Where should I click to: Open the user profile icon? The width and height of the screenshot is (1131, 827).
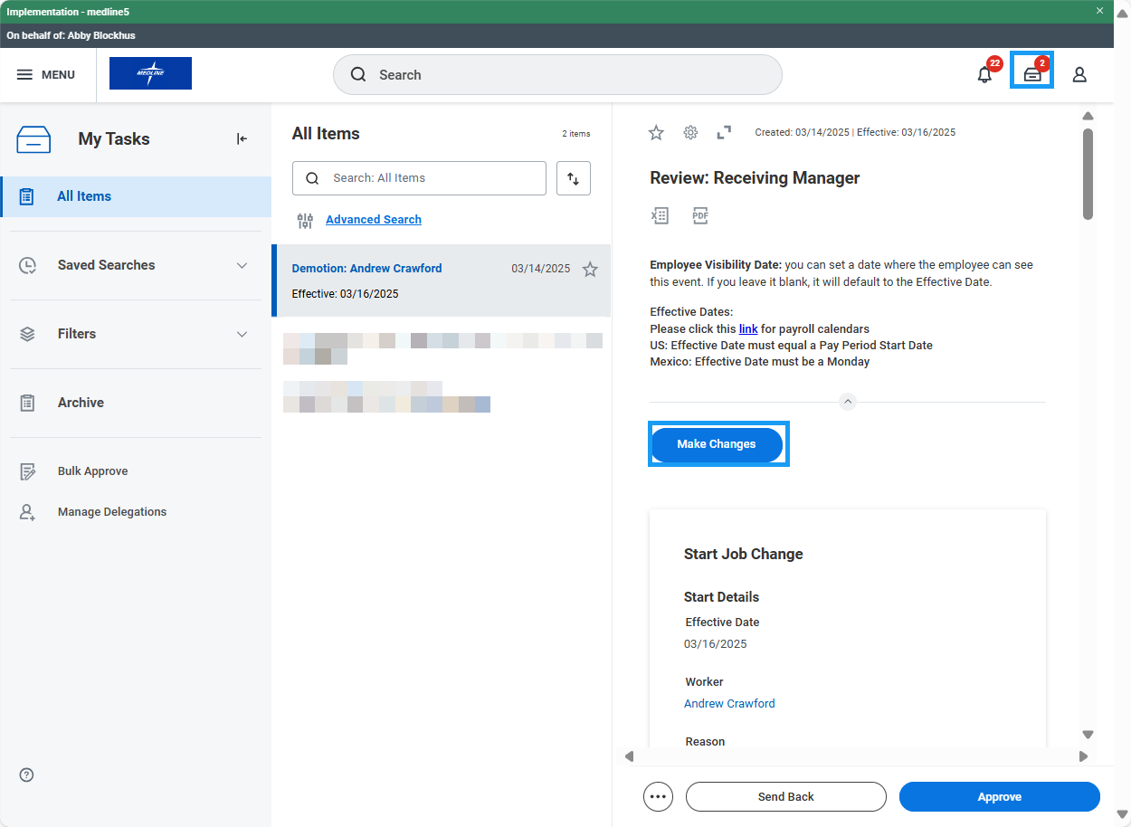1079,75
